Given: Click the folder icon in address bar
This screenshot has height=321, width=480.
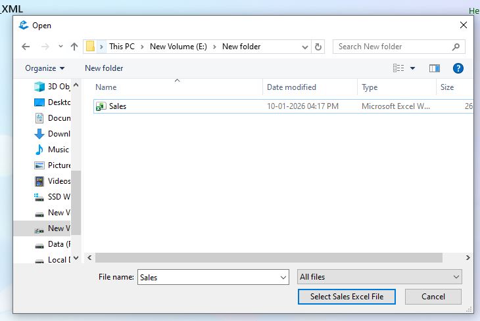Looking at the screenshot, I should [x=90, y=47].
